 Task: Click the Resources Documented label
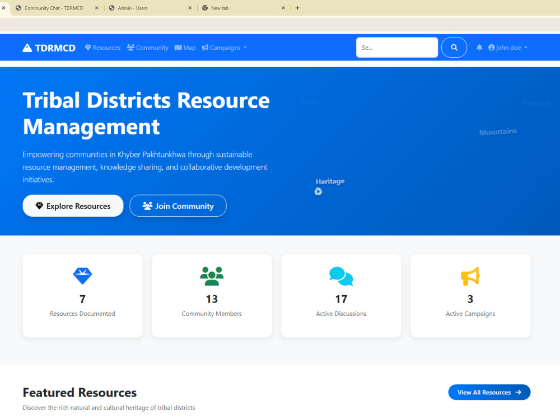click(x=82, y=314)
